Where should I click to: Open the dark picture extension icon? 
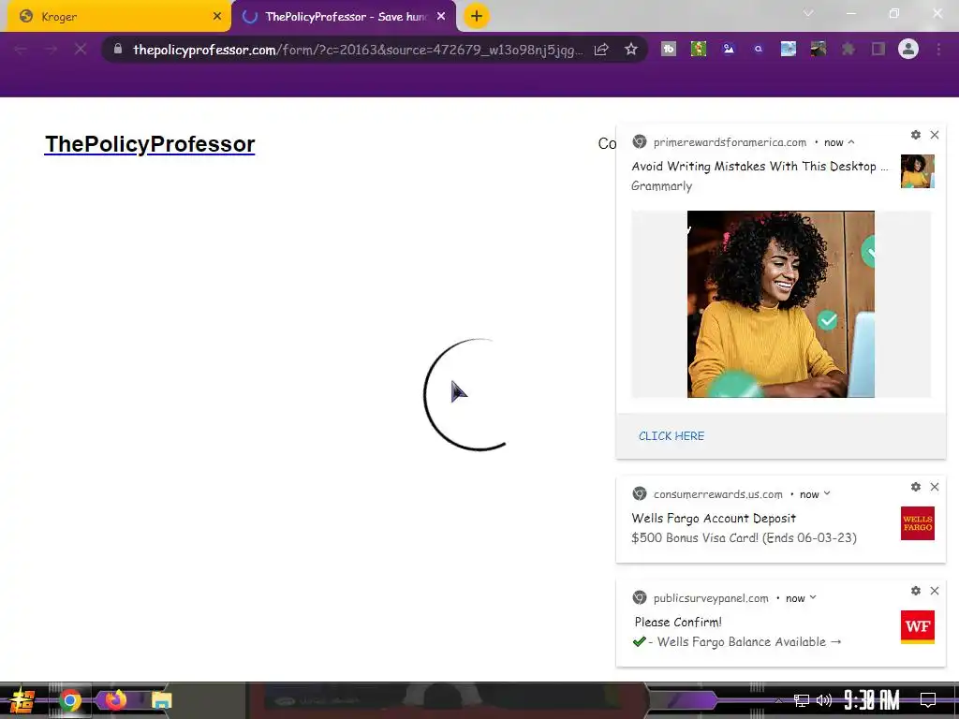pyautogui.click(x=819, y=49)
